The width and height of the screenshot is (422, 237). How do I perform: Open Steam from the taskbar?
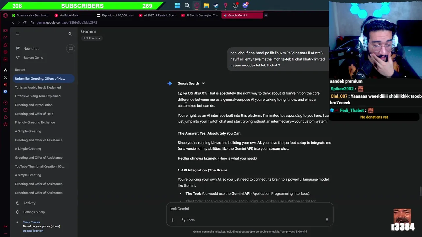[x=216, y=5]
